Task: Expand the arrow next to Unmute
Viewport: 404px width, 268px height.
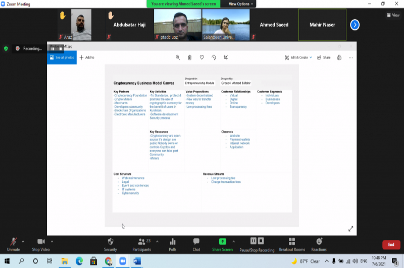Action: pyautogui.click(x=25, y=241)
